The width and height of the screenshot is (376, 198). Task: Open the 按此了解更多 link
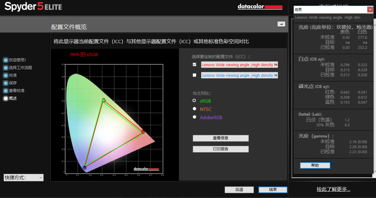point(333,189)
